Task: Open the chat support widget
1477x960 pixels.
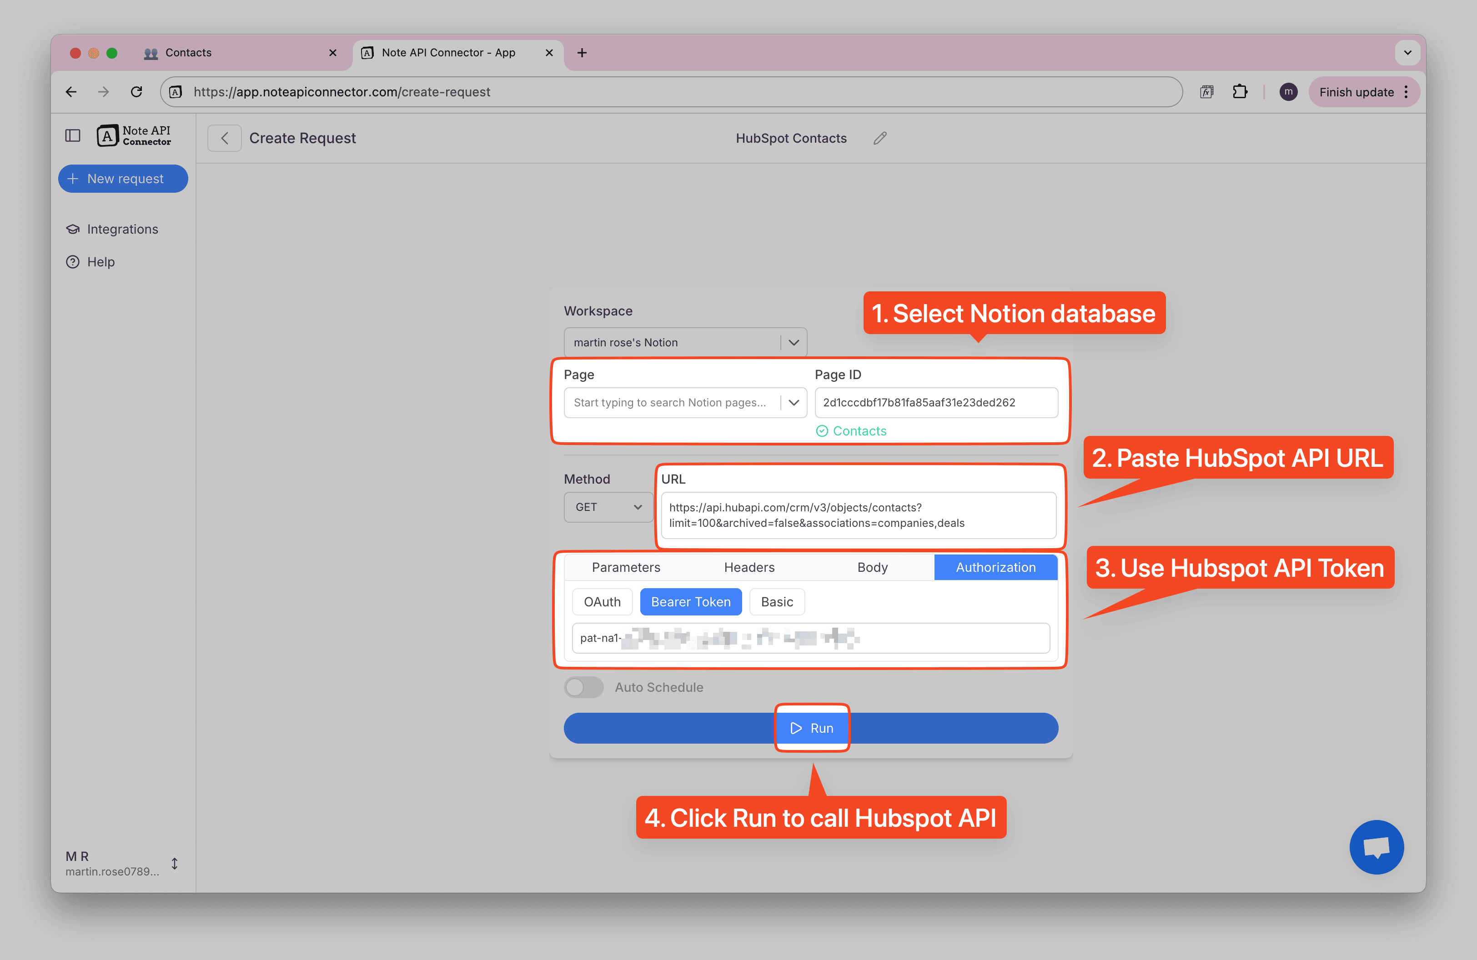Action: (x=1377, y=847)
